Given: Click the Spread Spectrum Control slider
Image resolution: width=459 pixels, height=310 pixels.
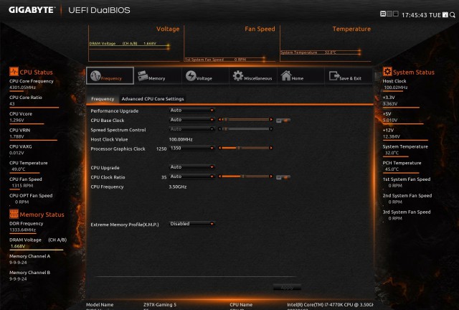Looking at the screenshot, I should tap(245, 129).
